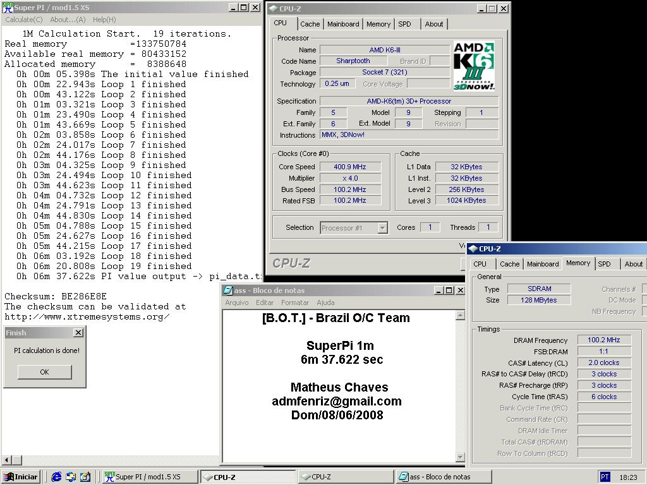647x485 pixels.
Task: Click the Instructions field MMX, 3DNow!
Action: pos(409,135)
